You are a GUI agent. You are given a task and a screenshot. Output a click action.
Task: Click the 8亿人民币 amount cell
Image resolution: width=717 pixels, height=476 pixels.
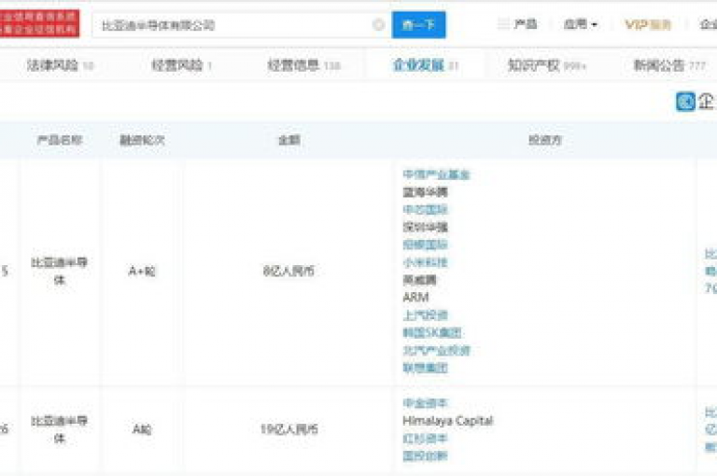(x=288, y=272)
